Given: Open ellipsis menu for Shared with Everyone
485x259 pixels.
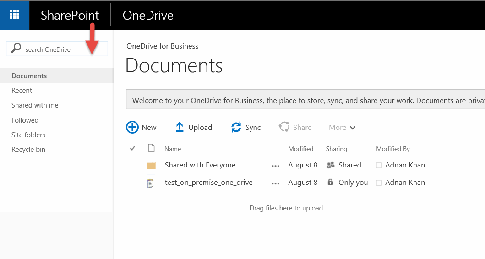Looking at the screenshot, I should (275, 166).
